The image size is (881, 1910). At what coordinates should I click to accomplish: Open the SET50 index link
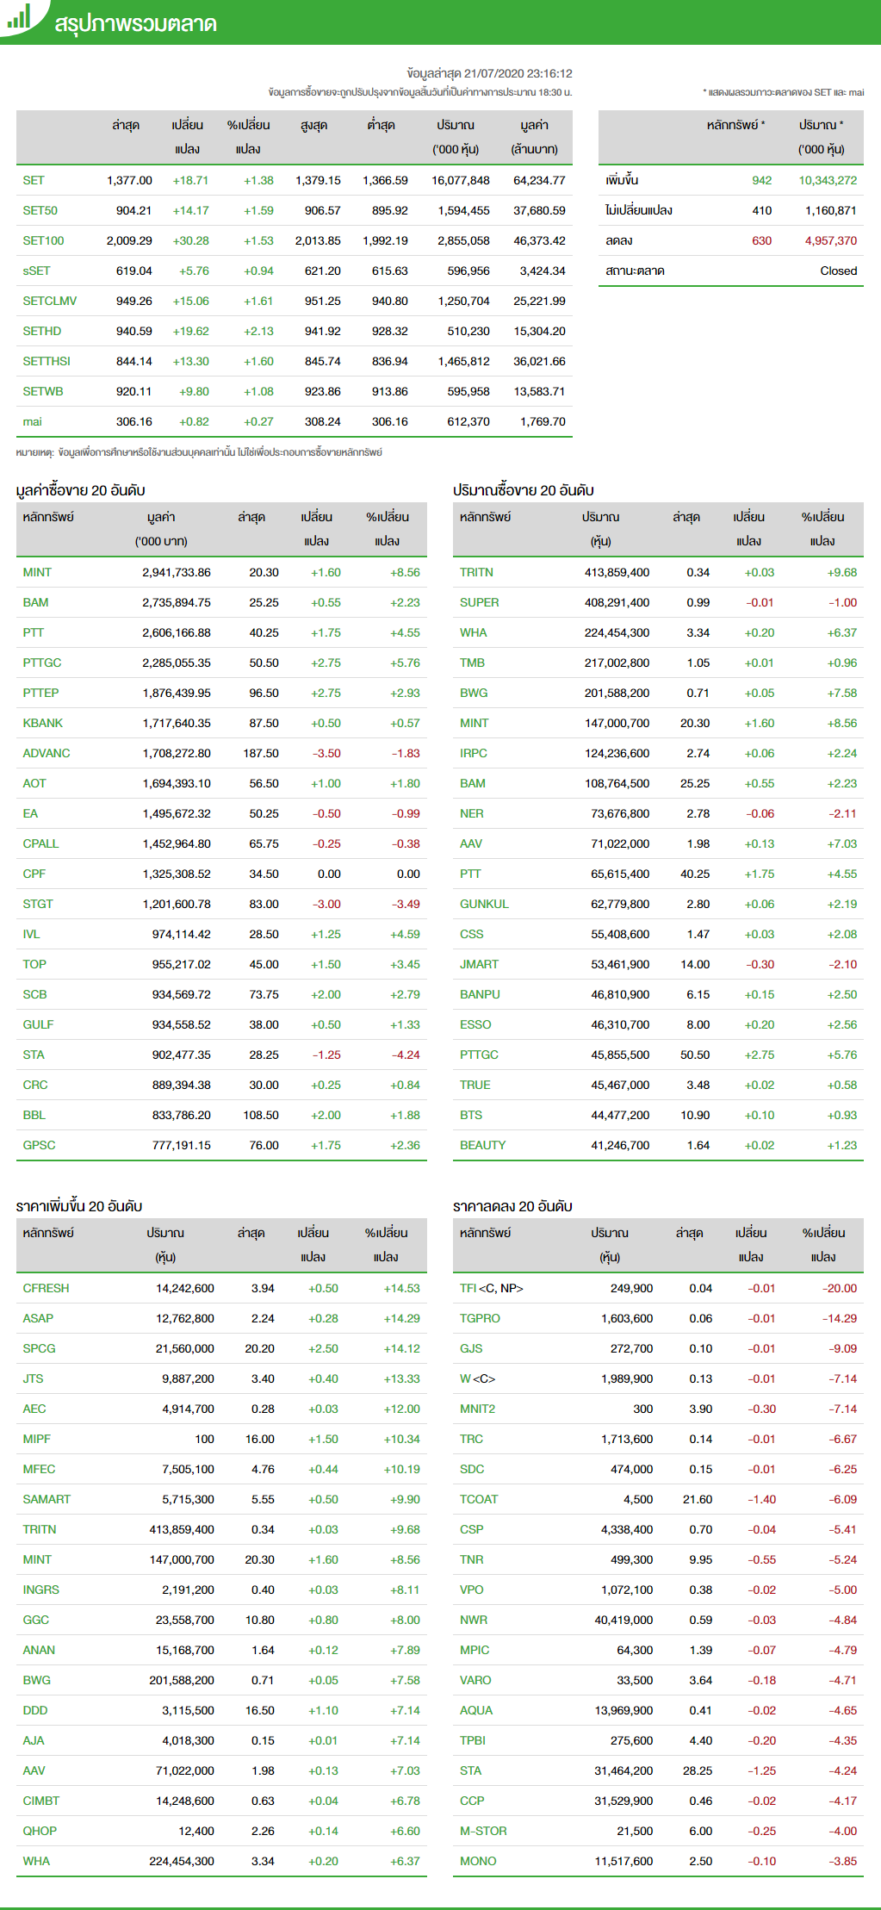(x=40, y=210)
